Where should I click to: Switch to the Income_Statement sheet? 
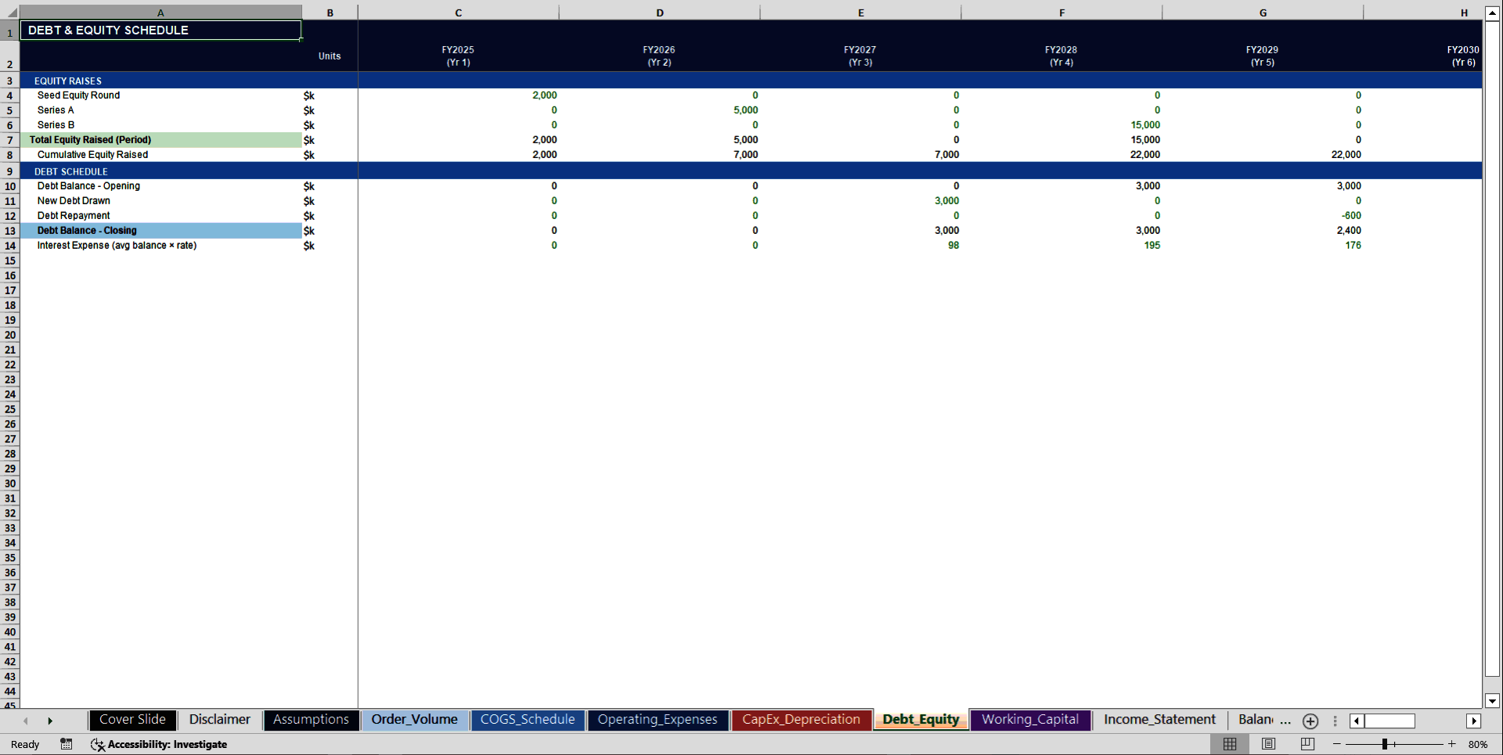click(x=1159, y=720)
